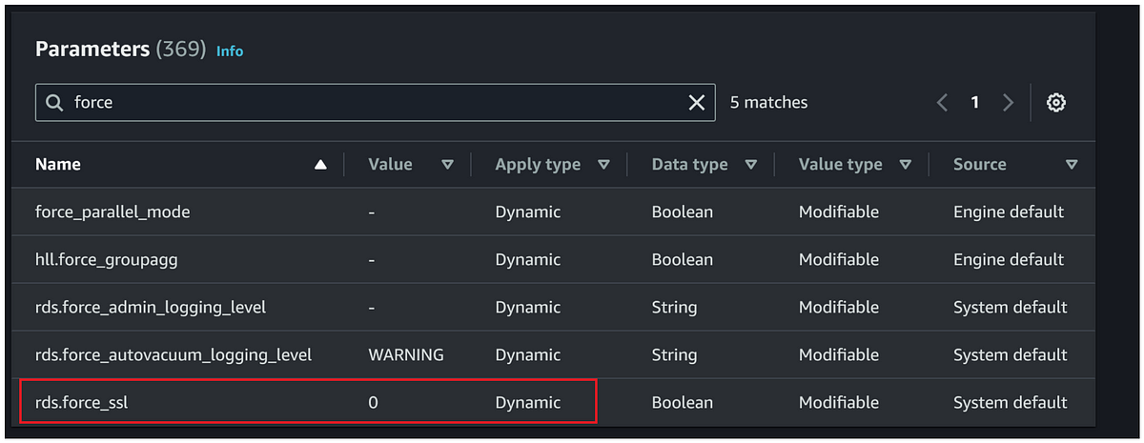Go to previous page arrow
This screenshot has height=443, width=1144.
pos(942,102)
